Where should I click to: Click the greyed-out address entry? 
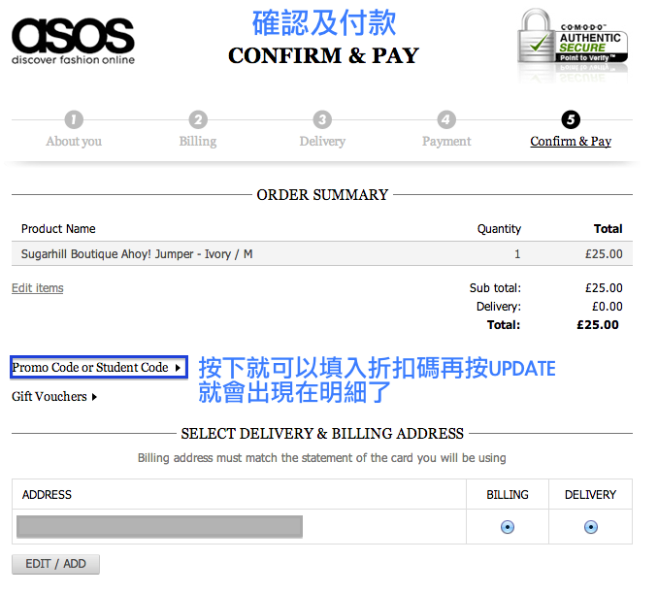tap(159, 526)
